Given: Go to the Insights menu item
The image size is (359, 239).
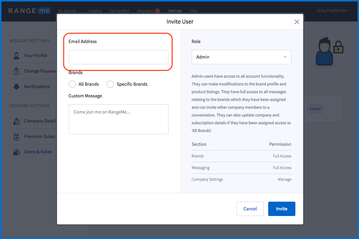Looking at the screenshot, I should point(95,11).
